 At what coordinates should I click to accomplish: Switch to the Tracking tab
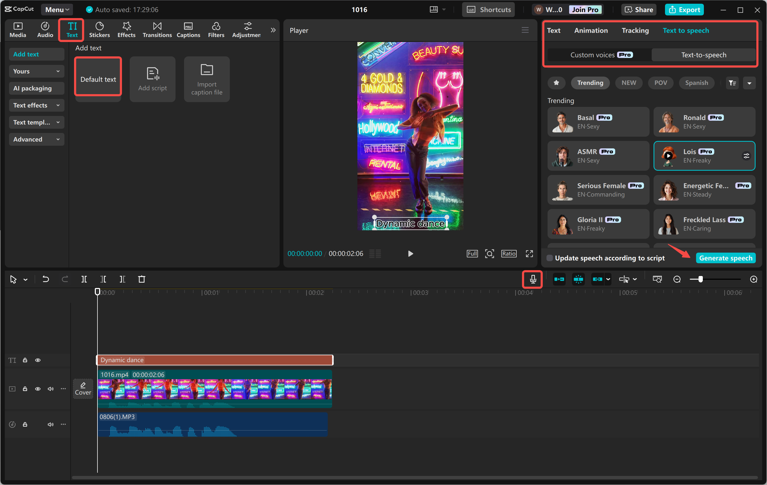[635, 30]
